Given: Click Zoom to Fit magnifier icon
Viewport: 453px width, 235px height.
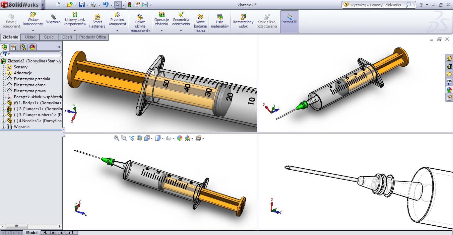Looking at the screenshot, I should coord(116,138).
